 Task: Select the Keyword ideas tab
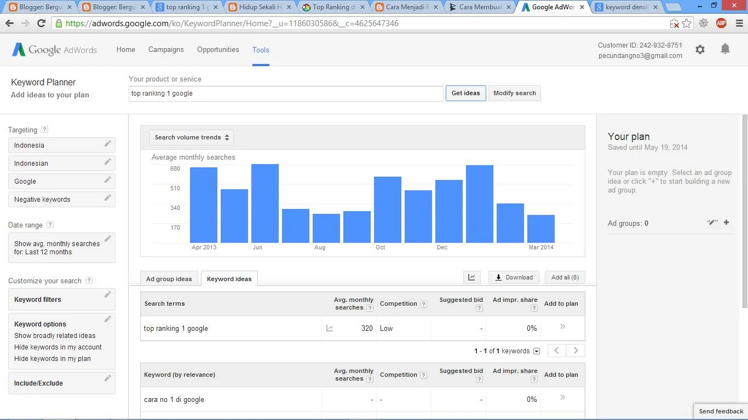pyautogui.click(x=229, y=279)
